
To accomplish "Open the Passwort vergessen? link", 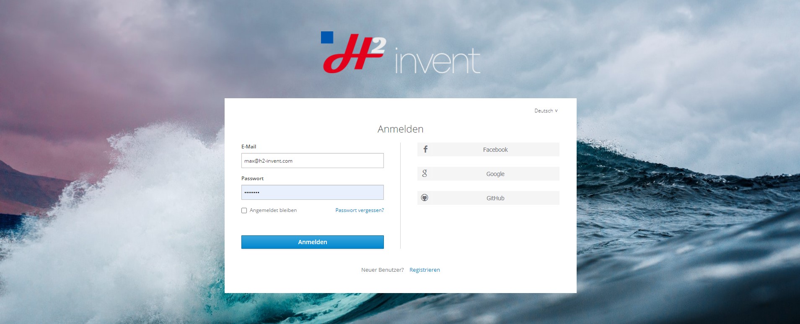I will point(360,210).
